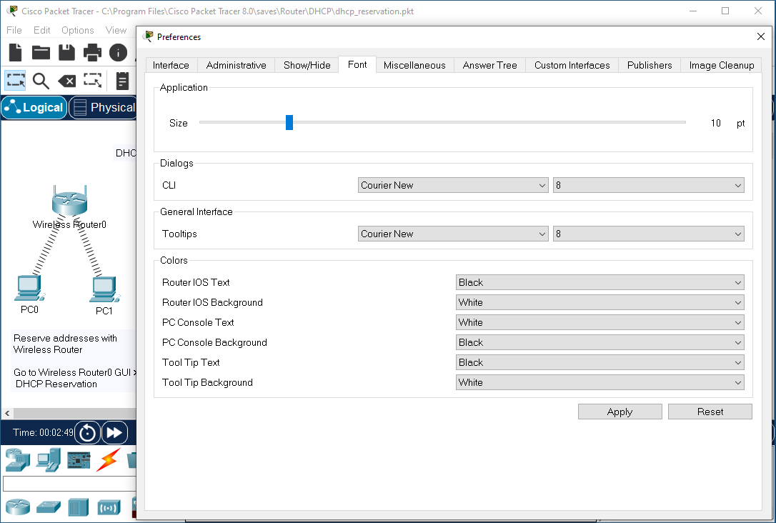Select PC1 device on canvas
Viewport: 776px width, 523px height.
[x=104, y=289]
